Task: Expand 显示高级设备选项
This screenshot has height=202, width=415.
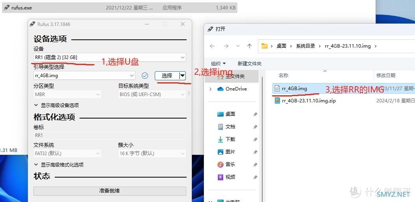Action: click(x=56, y=105)
